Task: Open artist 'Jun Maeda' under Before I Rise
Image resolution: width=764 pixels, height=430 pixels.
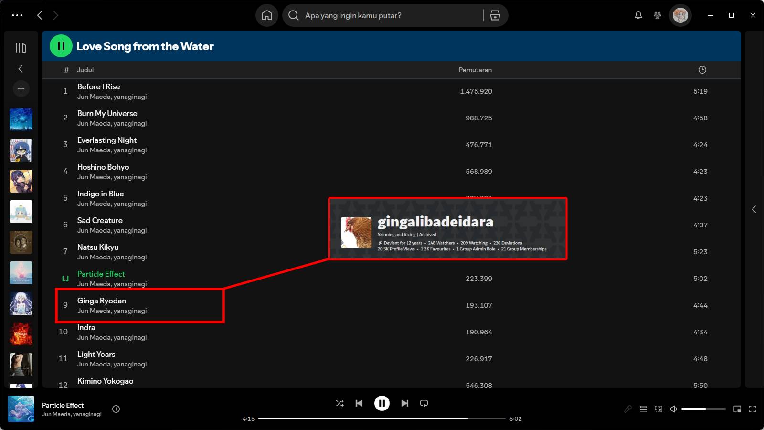Action: pos(94,97)
